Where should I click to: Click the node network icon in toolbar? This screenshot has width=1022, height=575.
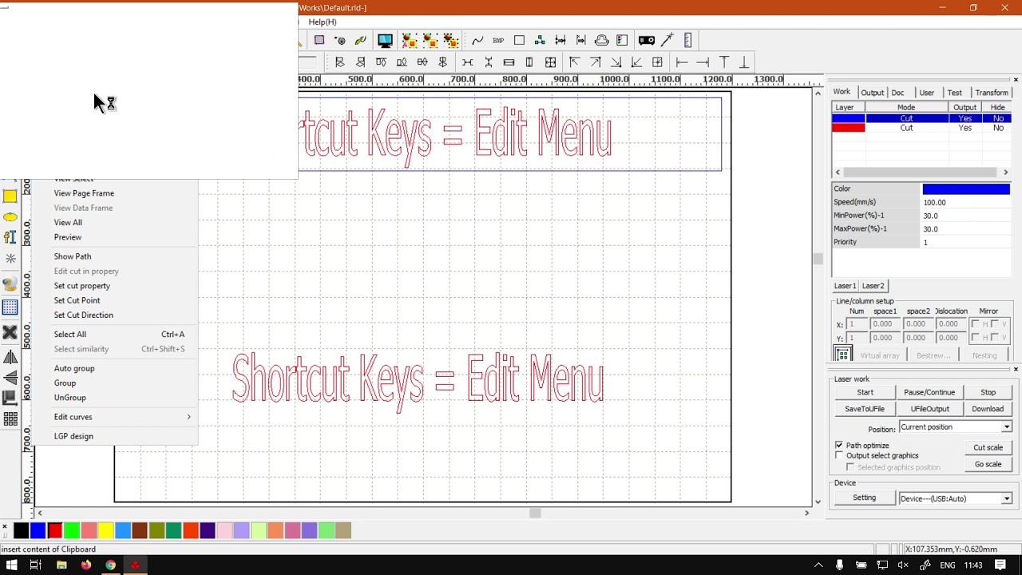[540, 40]
